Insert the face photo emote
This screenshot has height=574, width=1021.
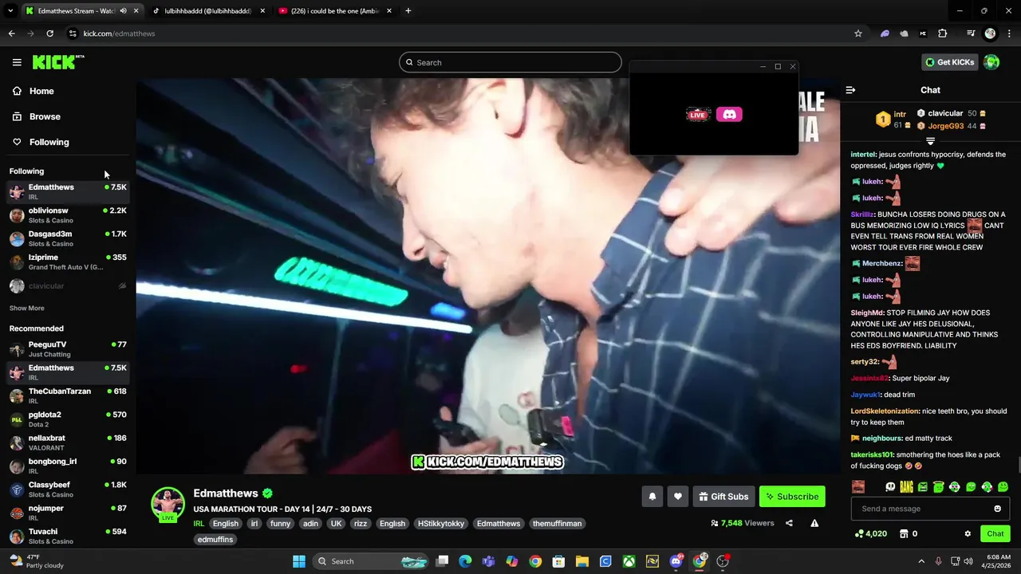pos(858,486)
